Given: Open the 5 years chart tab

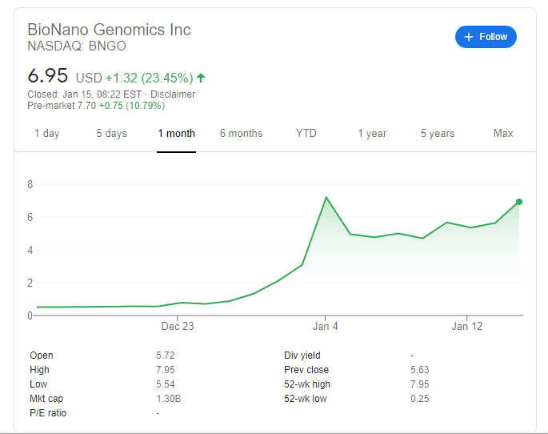Looking at the screenshot, I should 438,134.
